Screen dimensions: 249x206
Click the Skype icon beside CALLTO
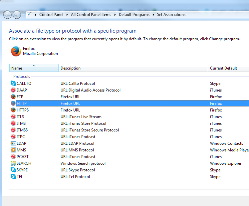[x=13, y=83]
